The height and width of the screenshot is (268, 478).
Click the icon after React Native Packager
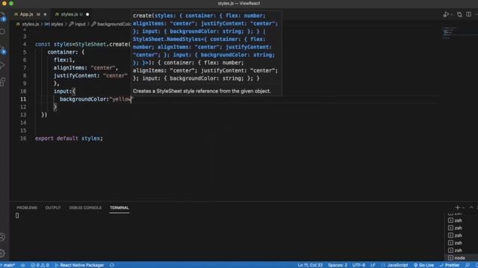112,265
